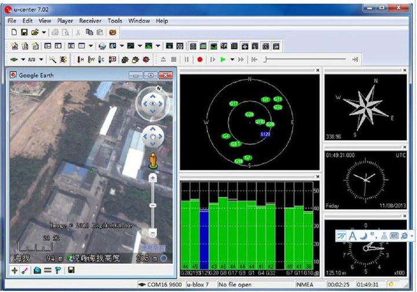Toggle the soft keyboard icon on IME bar
The image size is (417, 292).
point(394,236)
